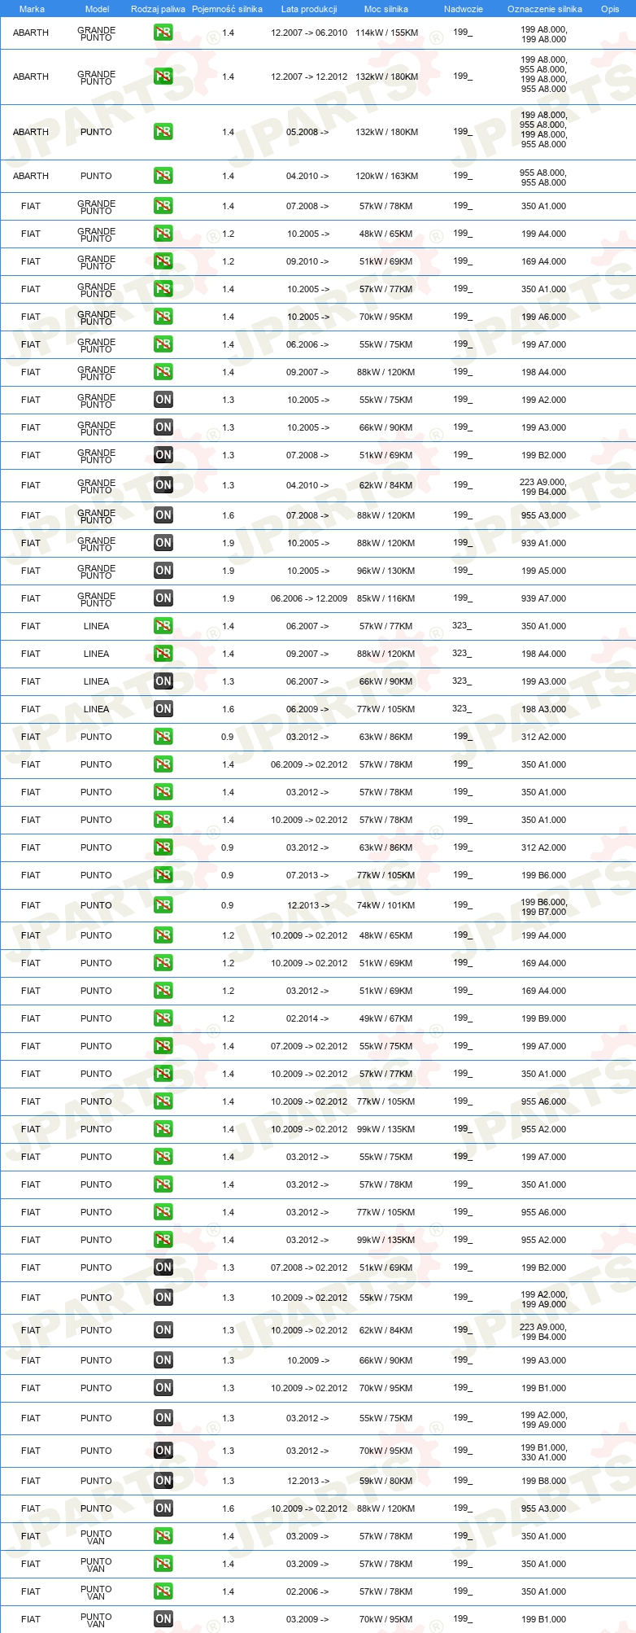This screenshot has width=636, height=1633.
Task: Click petrol icon in Abarth Grande Punto 12.2007 -> 12.2012 row
Action: click(x=163, y=77)
